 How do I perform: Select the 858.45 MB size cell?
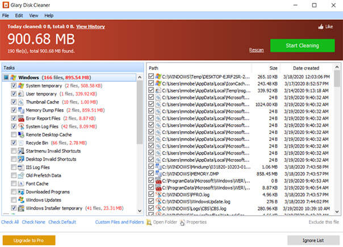pyautogui.click(x=267, y=174)
